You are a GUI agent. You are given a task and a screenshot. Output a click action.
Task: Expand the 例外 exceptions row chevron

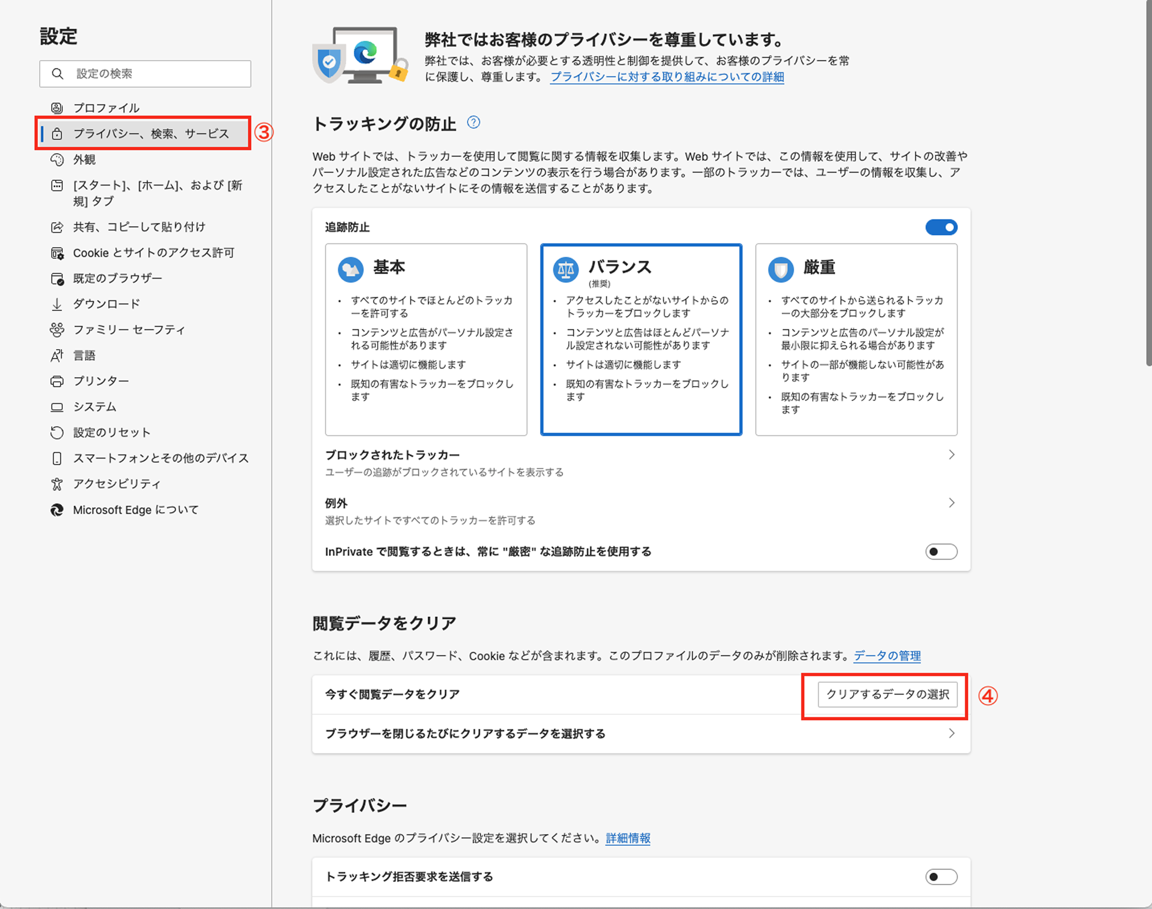tap(951, 503)
